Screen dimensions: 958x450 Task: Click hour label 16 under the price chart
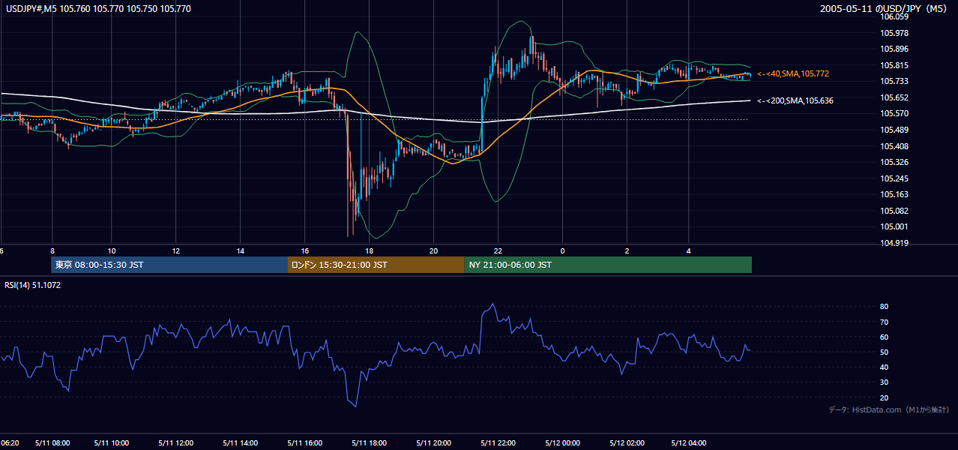pyautogui.click(x=304, y=250)
